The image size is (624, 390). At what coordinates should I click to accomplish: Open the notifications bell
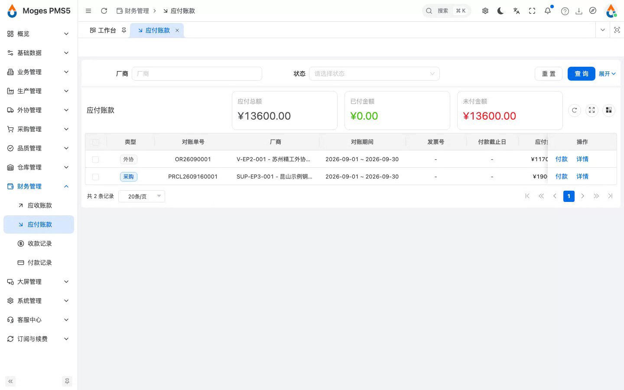548,11
